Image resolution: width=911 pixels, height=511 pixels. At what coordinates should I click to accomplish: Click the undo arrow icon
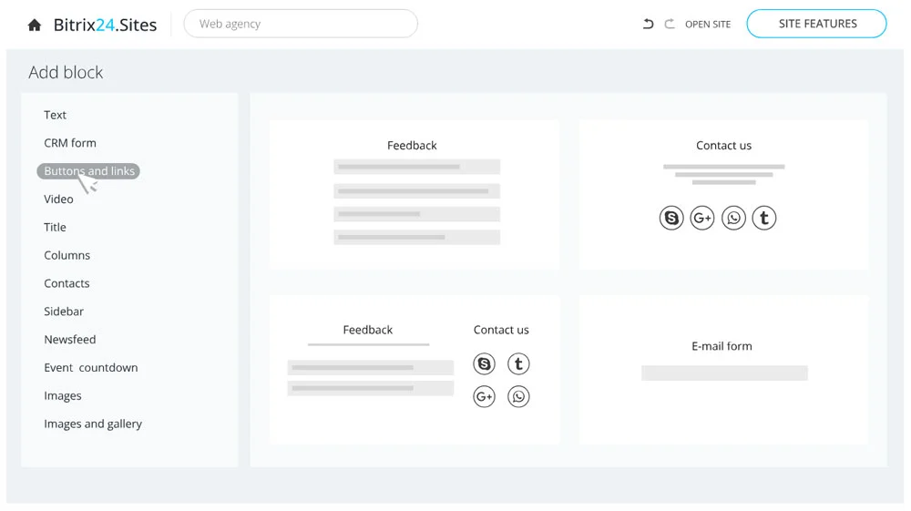(648, 24)
